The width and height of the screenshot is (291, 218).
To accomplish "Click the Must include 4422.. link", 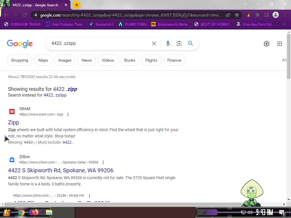I will click(68, 142).
